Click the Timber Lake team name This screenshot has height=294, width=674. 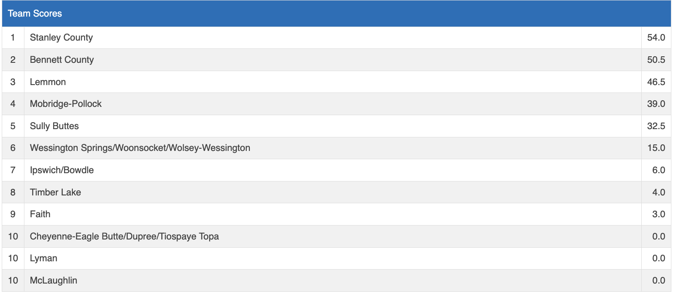click(55, 192)
